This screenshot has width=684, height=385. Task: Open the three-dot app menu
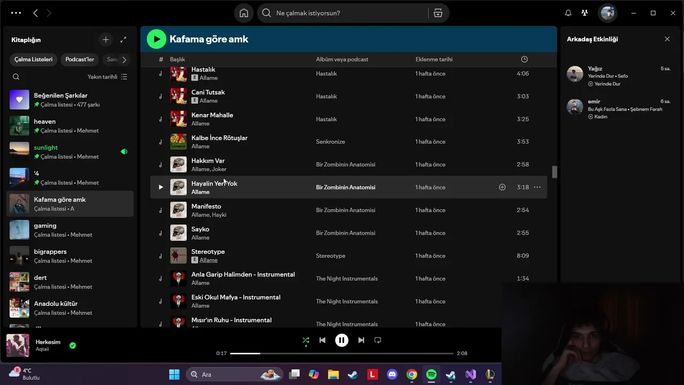coord(16,13)
